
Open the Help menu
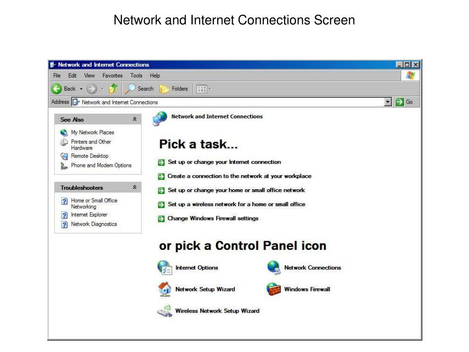pos(155,76)
